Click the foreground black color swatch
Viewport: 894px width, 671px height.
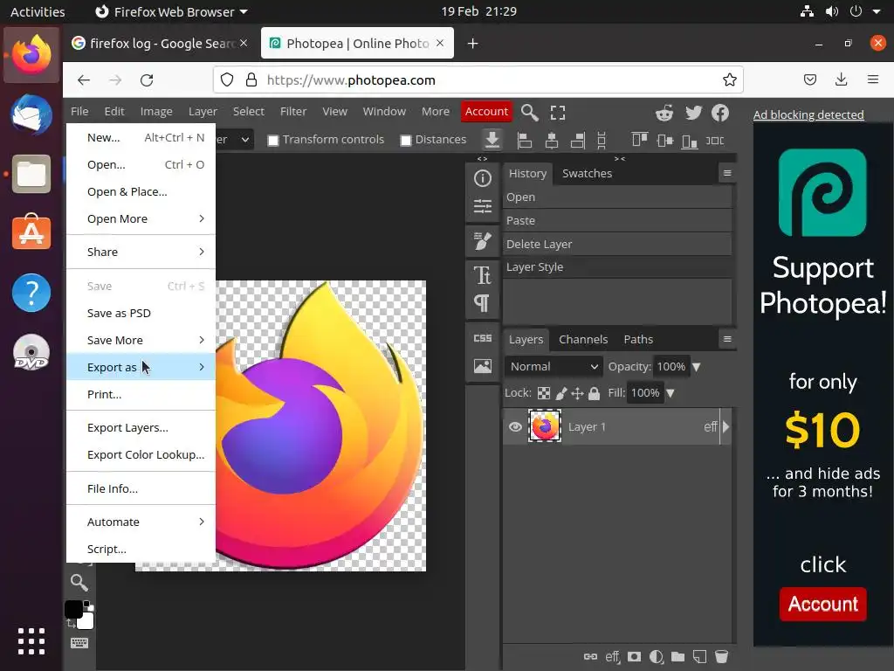click(73, 609)
